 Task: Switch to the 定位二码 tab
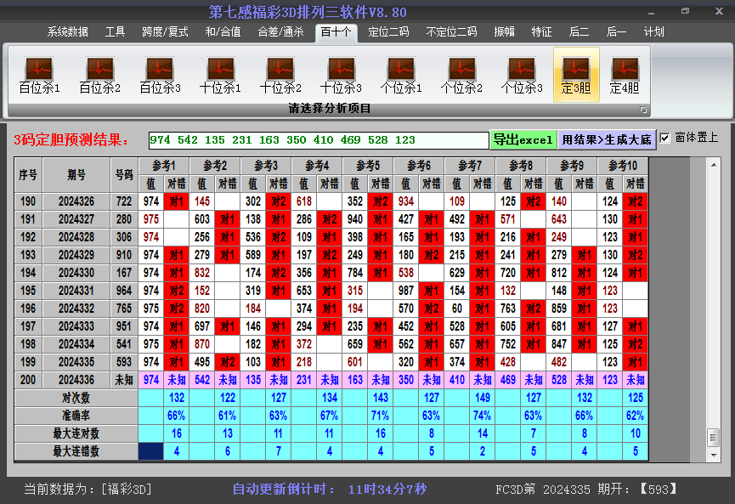(x=388, y=32)
